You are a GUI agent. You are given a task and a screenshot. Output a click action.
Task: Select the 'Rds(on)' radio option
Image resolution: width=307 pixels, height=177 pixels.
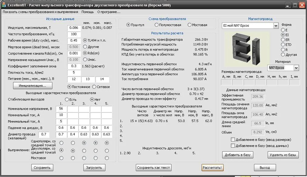85,53
